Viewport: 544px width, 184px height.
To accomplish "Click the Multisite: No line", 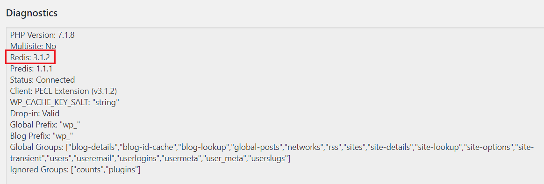I will (x=33, y=46).
